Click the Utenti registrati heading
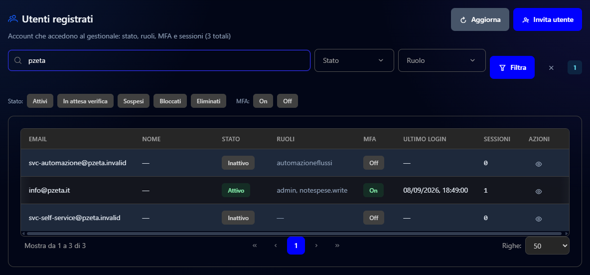The image size is (590, 275). tap(57, 19)
